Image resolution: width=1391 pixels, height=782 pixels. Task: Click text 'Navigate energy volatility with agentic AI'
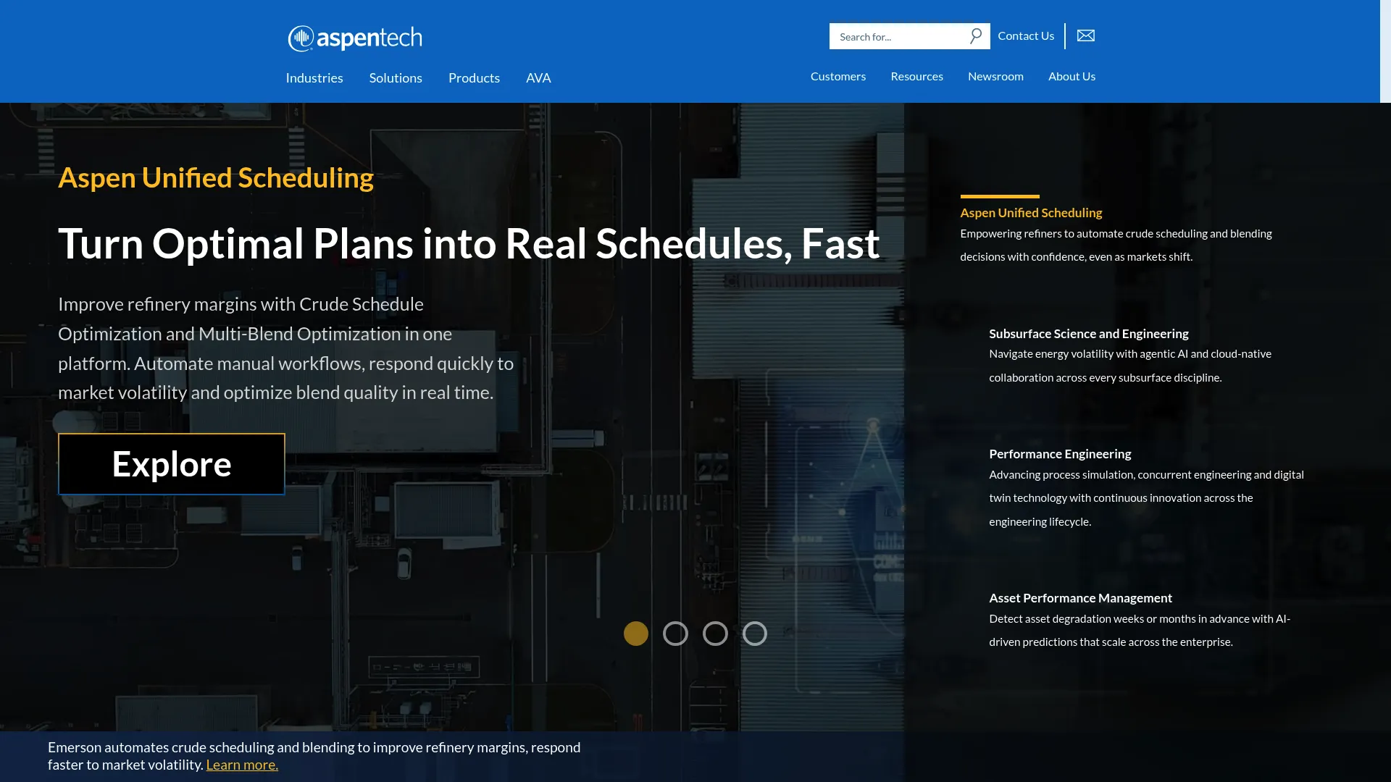(x=1130, y=366)
